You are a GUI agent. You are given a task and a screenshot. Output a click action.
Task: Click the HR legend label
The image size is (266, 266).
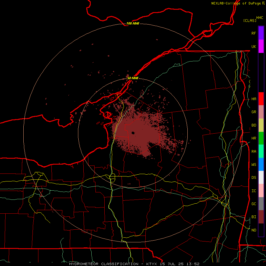pyautogui.click(x=254, y=138)
